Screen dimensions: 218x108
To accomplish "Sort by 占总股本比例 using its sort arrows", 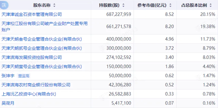I will coord(211,6).
